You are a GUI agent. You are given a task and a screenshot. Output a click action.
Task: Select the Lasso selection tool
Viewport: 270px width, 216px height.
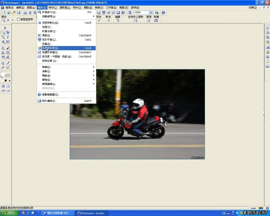[x=3, y=32]
